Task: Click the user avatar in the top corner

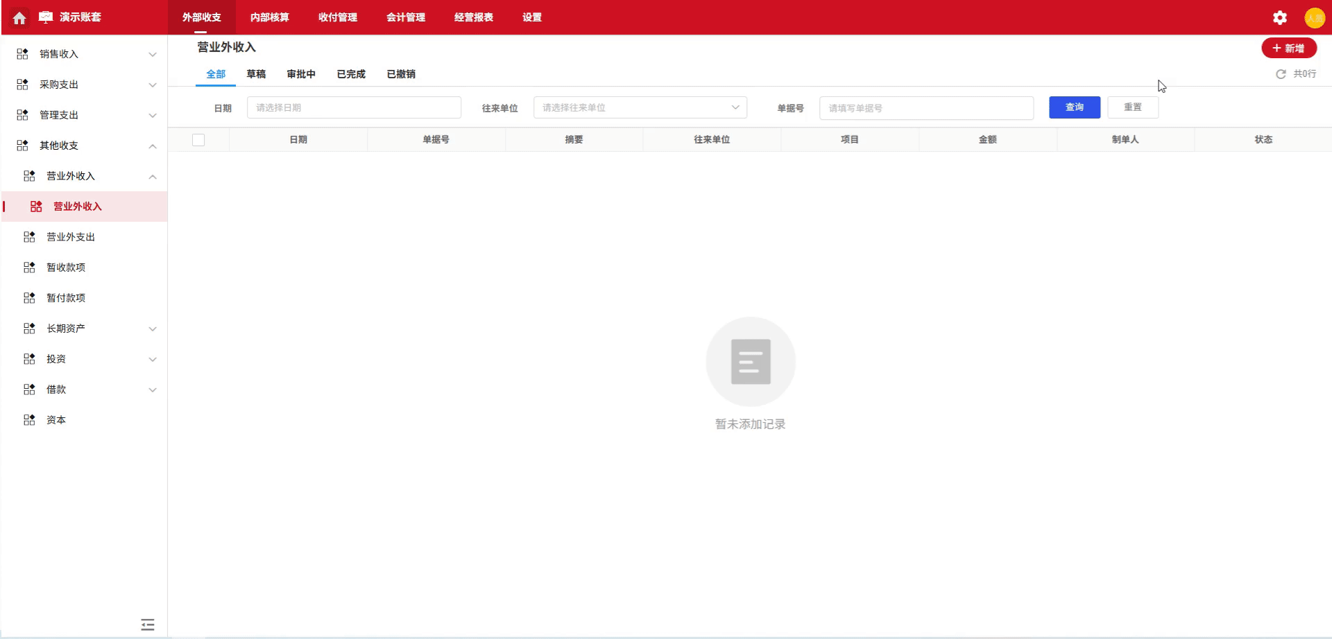Action: click(1315, 17)
